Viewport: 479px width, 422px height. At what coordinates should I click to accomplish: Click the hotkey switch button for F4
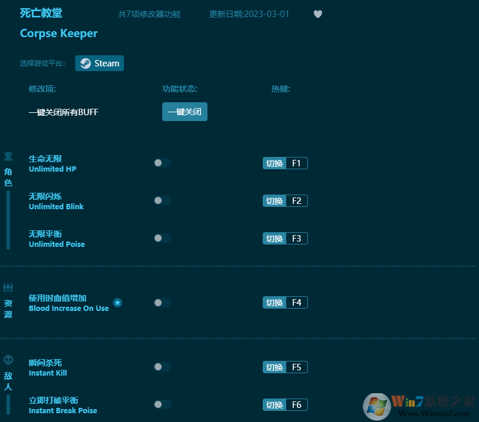[x=274, y=303]
